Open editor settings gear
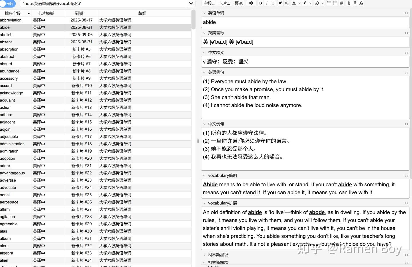The width and height of the screenshot is (412, 267). 251,3
